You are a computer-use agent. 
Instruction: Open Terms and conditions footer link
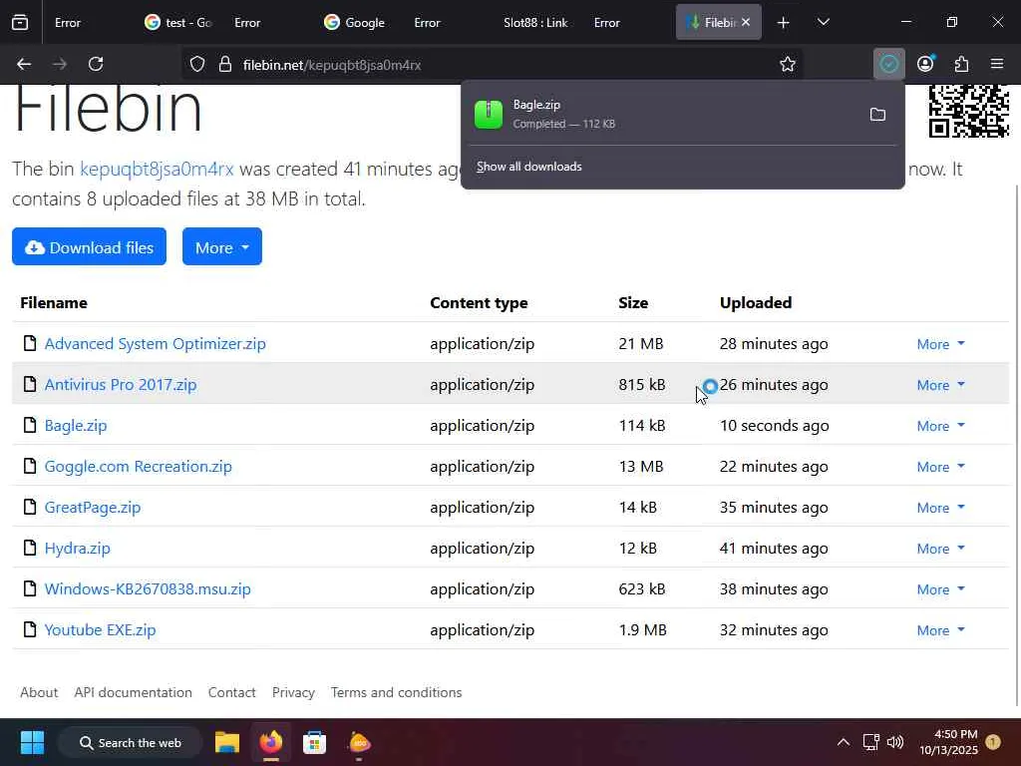[396, 692]
